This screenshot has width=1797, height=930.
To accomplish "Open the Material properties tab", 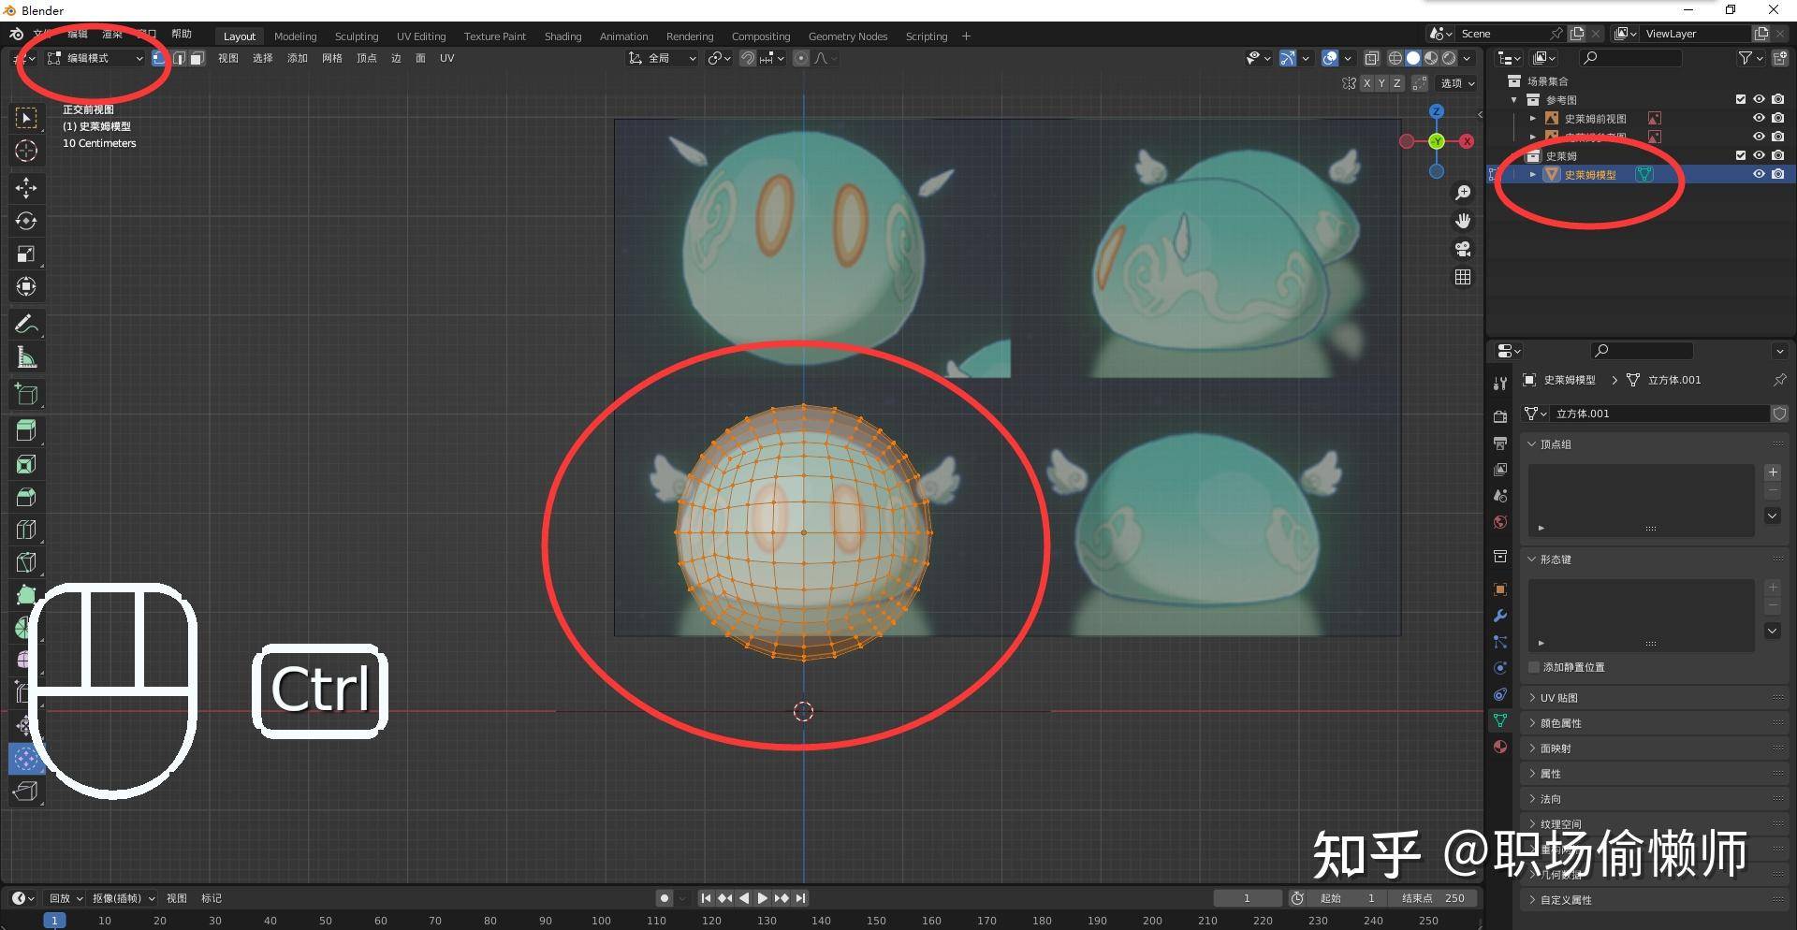I will tap(1500, 747).
